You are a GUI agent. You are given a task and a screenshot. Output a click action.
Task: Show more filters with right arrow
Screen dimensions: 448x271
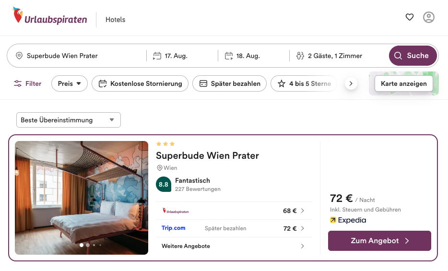pos(351,83)
